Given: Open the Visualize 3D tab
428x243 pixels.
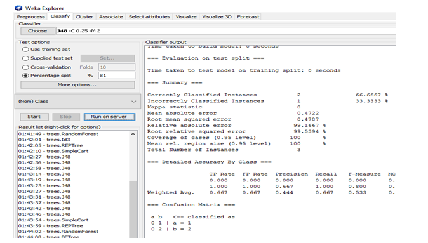Looking at the screenshot, I should pos(217,16).
